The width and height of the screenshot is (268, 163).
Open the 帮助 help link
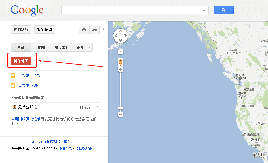[68, 142]
